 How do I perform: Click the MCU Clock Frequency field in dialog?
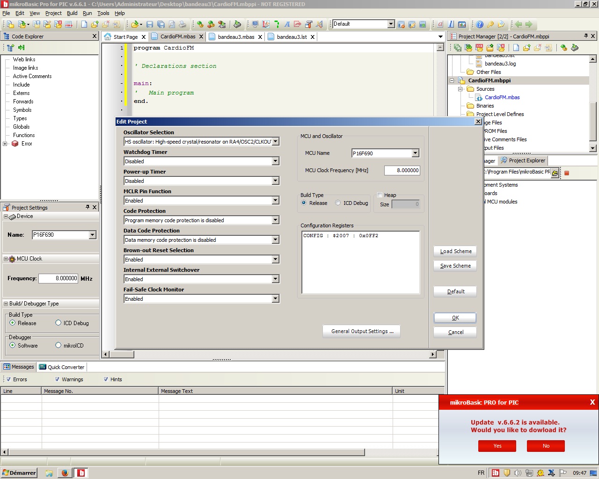(402, 170)
